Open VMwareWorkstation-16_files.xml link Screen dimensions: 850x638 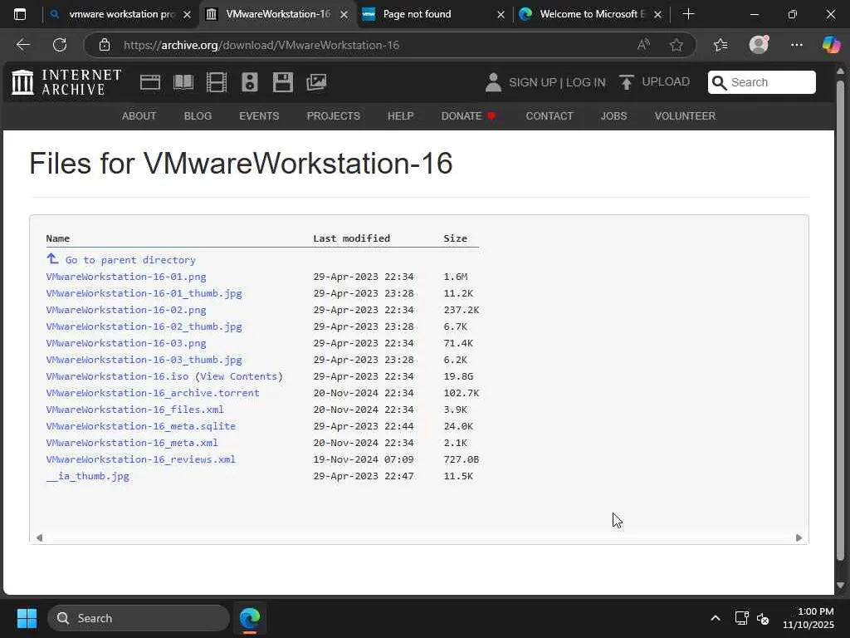point(135,410)
